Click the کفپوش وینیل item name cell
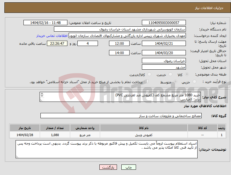Viewport: 231px width, 175px height. pos(144,135)
